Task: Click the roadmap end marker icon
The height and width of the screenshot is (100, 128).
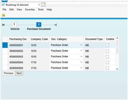Action: (x=56, y=25)
